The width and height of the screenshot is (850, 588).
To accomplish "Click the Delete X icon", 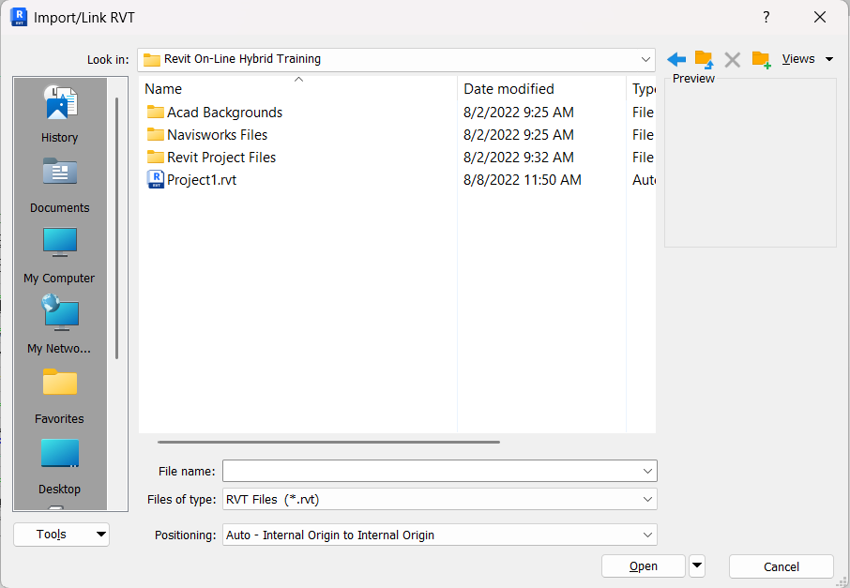I will point(733,60).
